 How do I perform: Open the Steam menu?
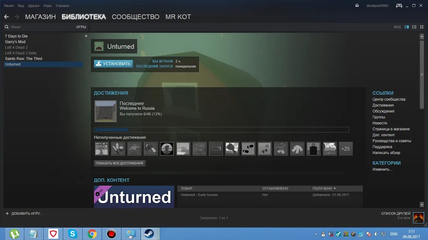coord(9,6)
